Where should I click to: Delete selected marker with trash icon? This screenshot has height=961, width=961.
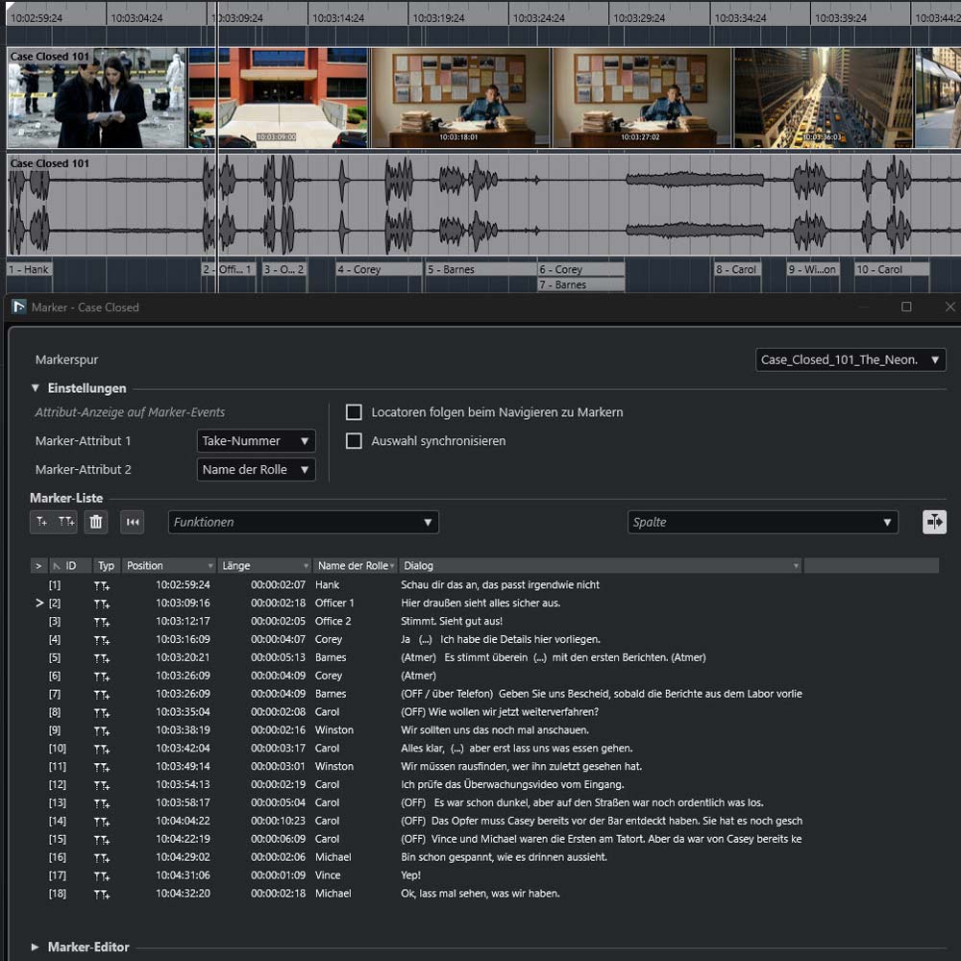coord(95,522)
